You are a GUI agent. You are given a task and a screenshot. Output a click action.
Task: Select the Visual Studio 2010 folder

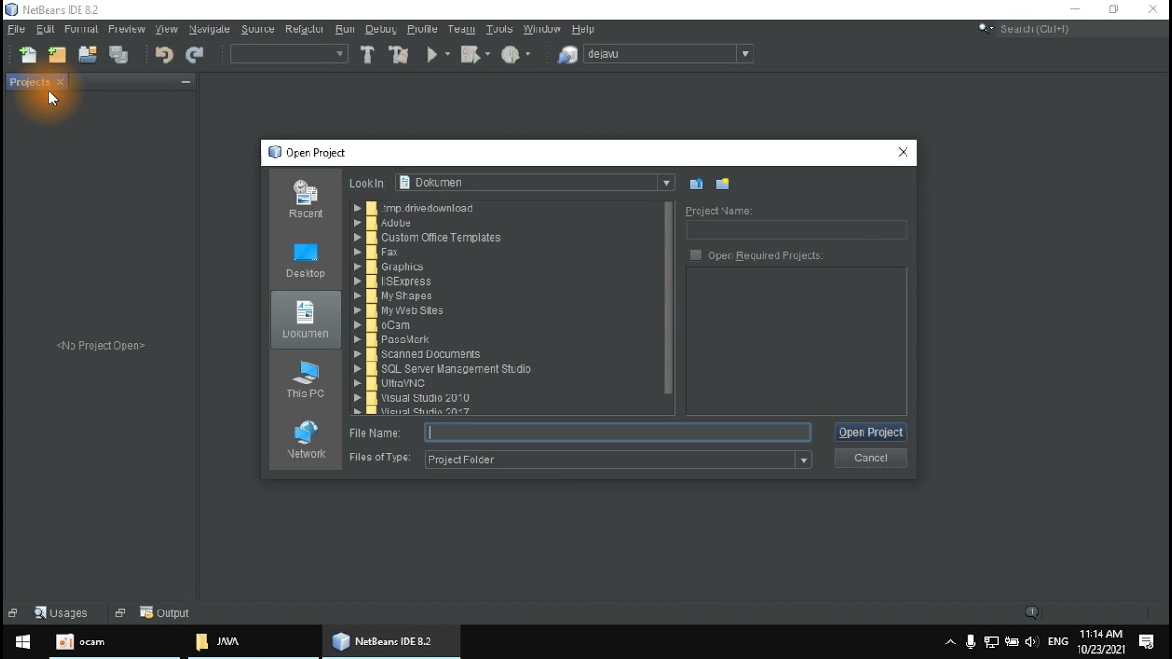click(424, 398)
